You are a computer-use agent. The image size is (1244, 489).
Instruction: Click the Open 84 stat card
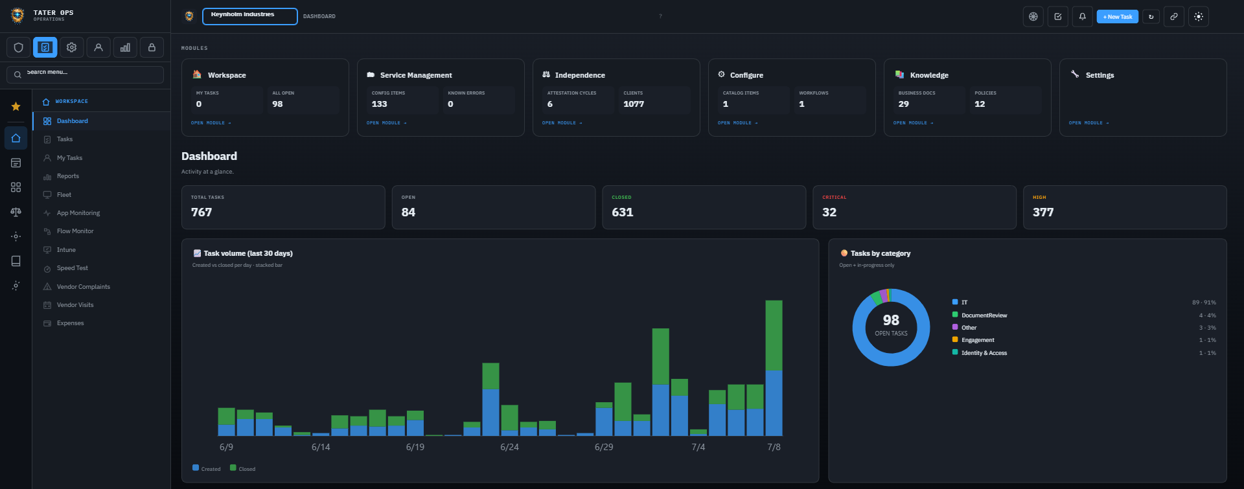pyautogui.click(x=494, y=207)
